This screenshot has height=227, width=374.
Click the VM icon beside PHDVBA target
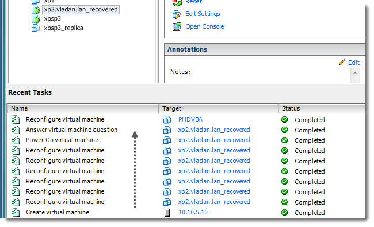click(167, 120)
